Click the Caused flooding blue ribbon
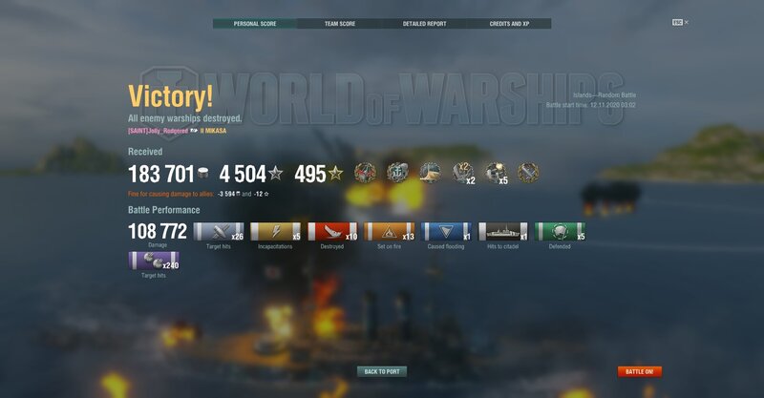The width and height of the screenshot is (764, 398). pyautogui.click(x=446, y=232)
